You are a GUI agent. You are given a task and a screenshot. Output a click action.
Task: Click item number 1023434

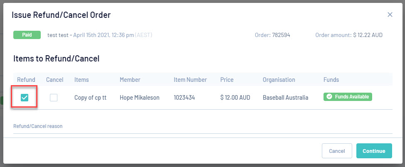185,98
